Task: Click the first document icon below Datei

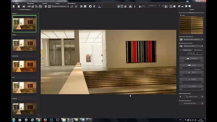Action: tap(14, 6)
